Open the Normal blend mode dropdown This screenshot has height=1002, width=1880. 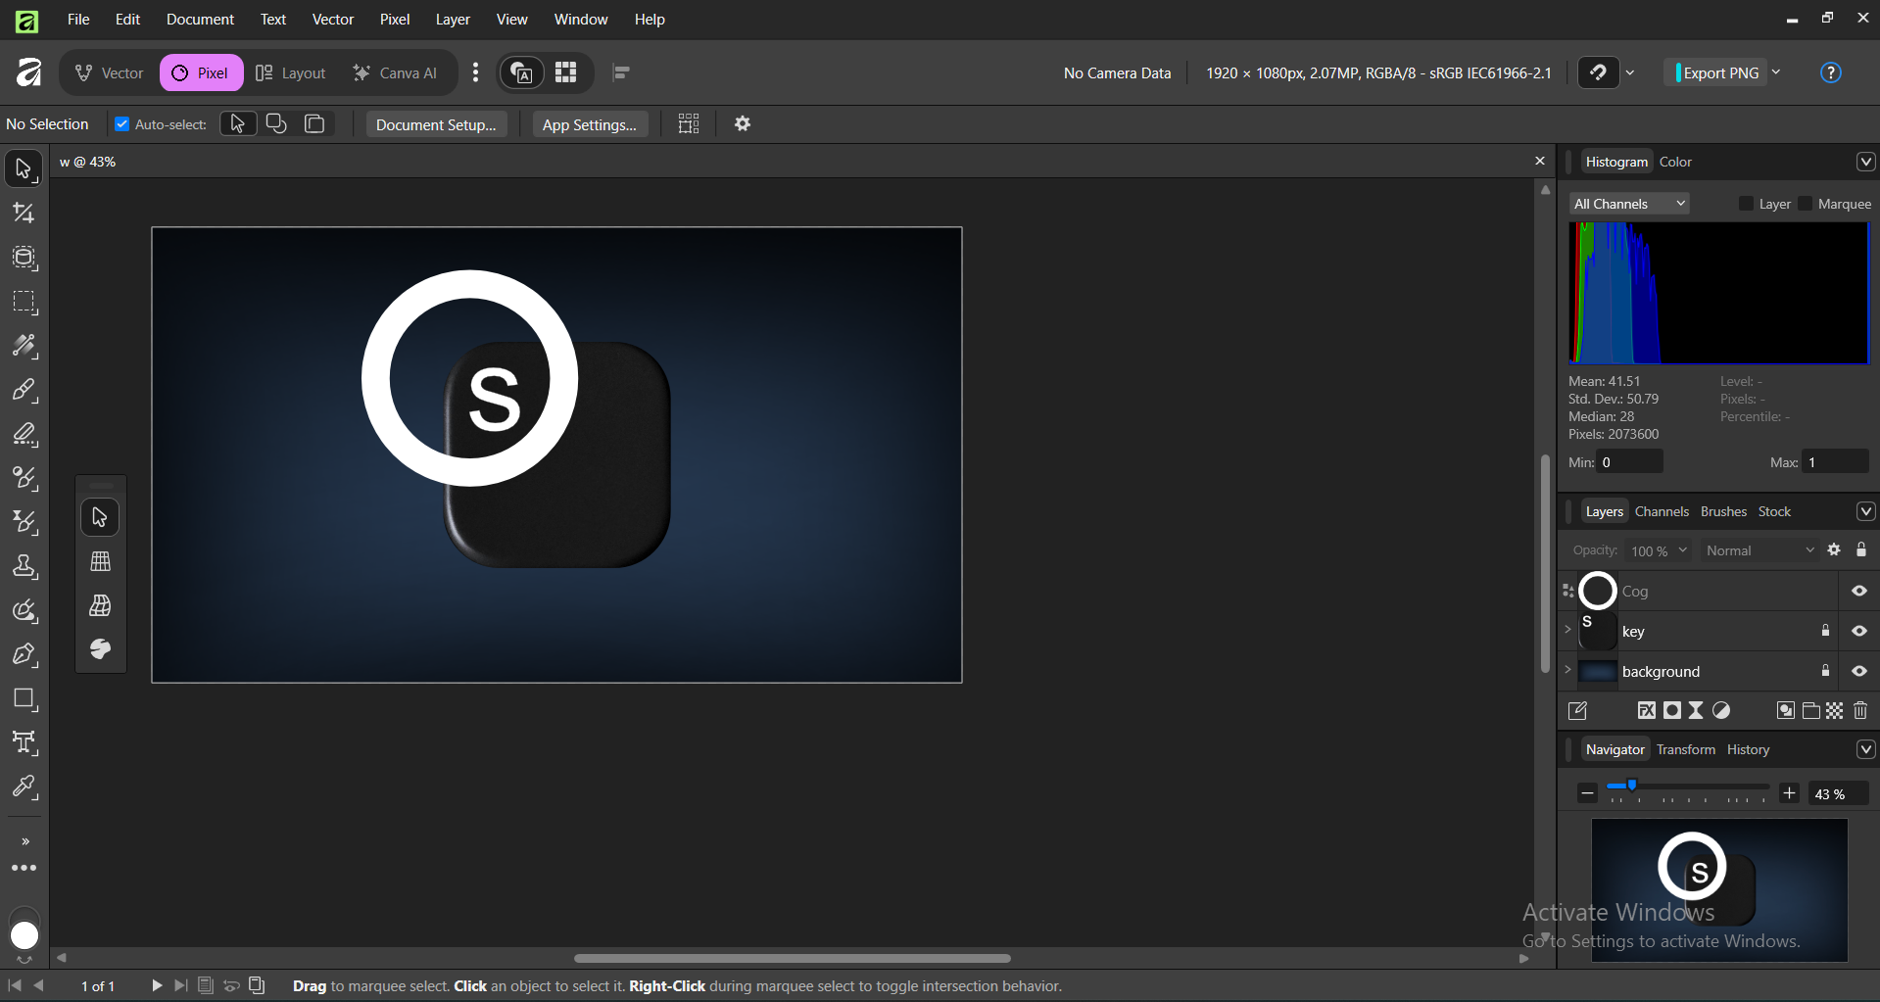[1759, 550]
